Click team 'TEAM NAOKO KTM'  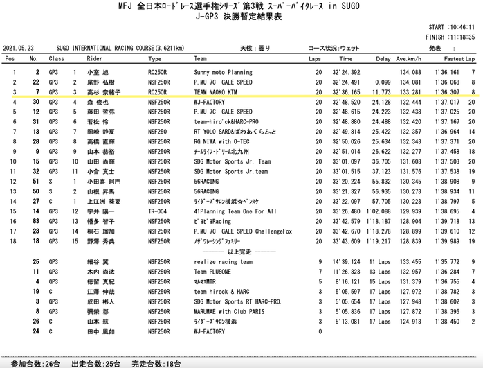tap(216, 92)
